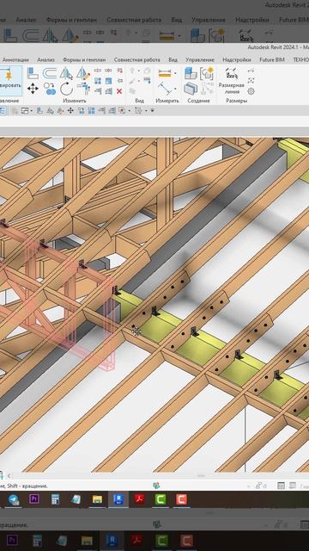Click Create Assembly icon in Создание panel
The height and width of the screenshot is (551, 309).
pyautogui.click(x=191, y=73)
